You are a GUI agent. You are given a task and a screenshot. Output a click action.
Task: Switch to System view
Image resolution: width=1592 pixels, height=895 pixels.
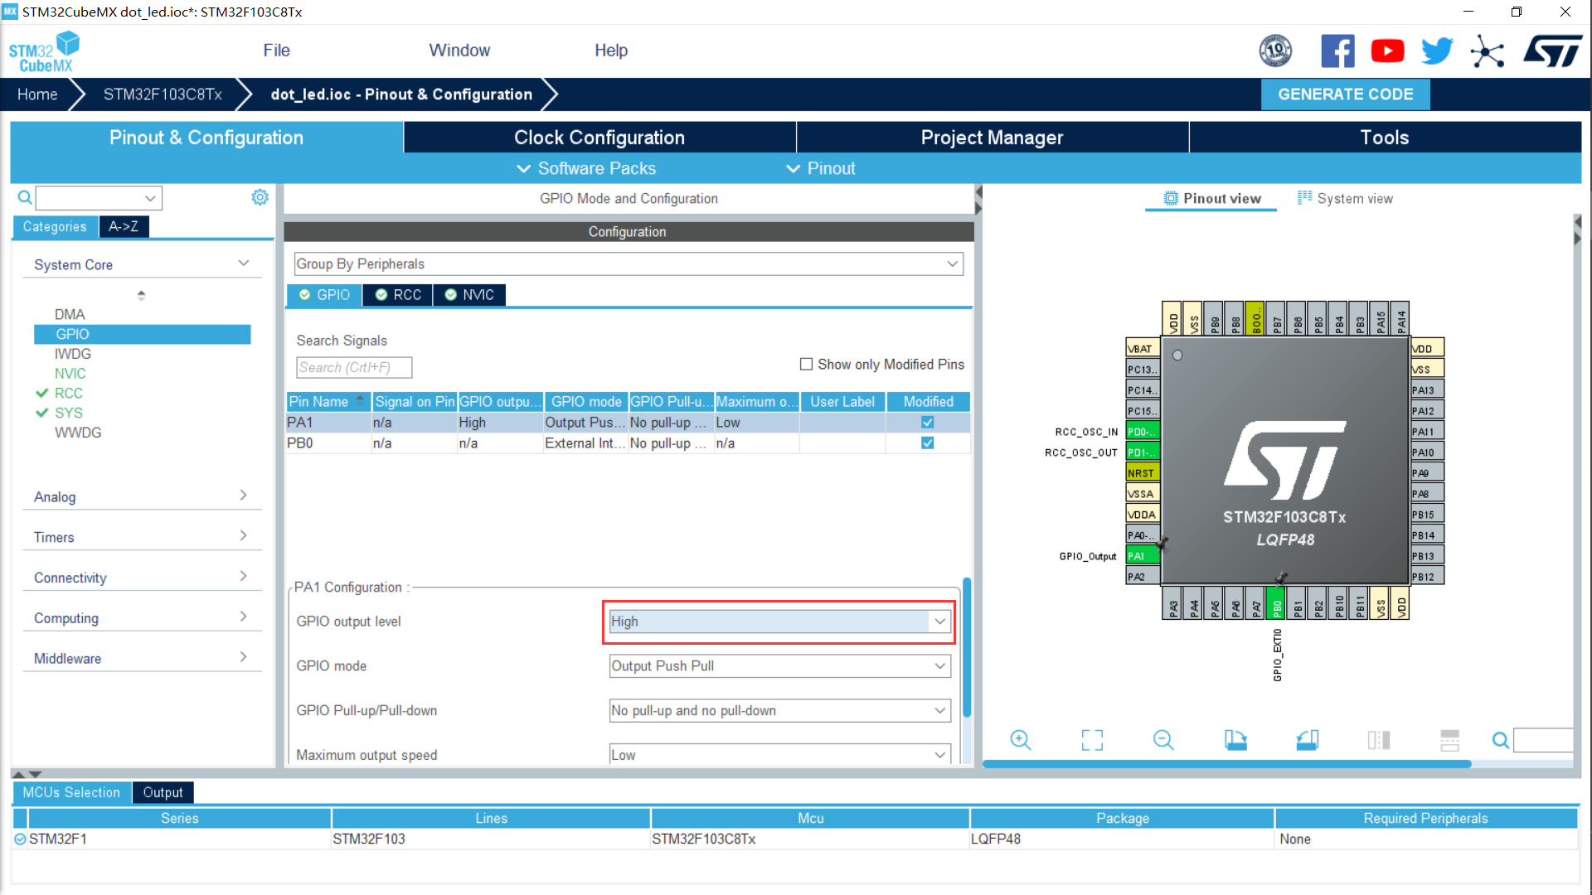(1345, 198)
